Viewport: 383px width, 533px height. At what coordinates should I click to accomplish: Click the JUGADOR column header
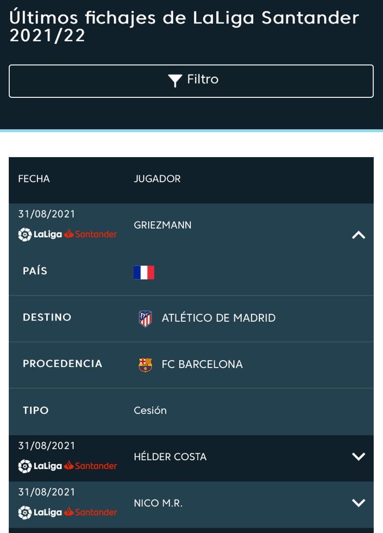click(157, 179)
